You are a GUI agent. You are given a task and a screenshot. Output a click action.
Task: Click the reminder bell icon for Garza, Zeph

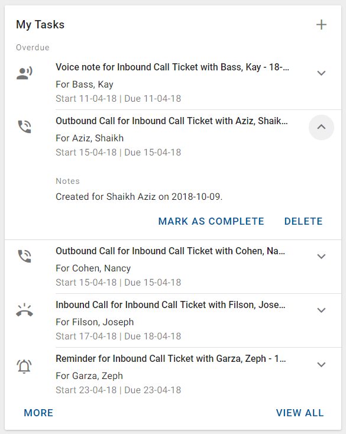(x=24, y=367)
